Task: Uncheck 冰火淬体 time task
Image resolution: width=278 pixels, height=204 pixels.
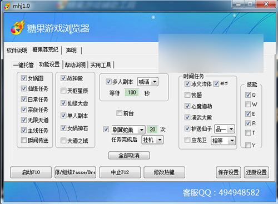Action: point(187,84)
